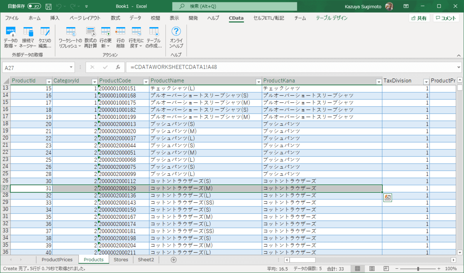Select the Stores sheet tab
The width and height of the screenshot is (464, 273).
(121, 260)
